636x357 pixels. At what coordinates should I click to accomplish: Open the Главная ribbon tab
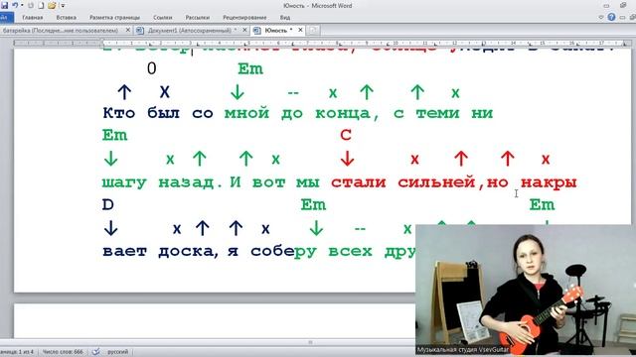(33, 18)
